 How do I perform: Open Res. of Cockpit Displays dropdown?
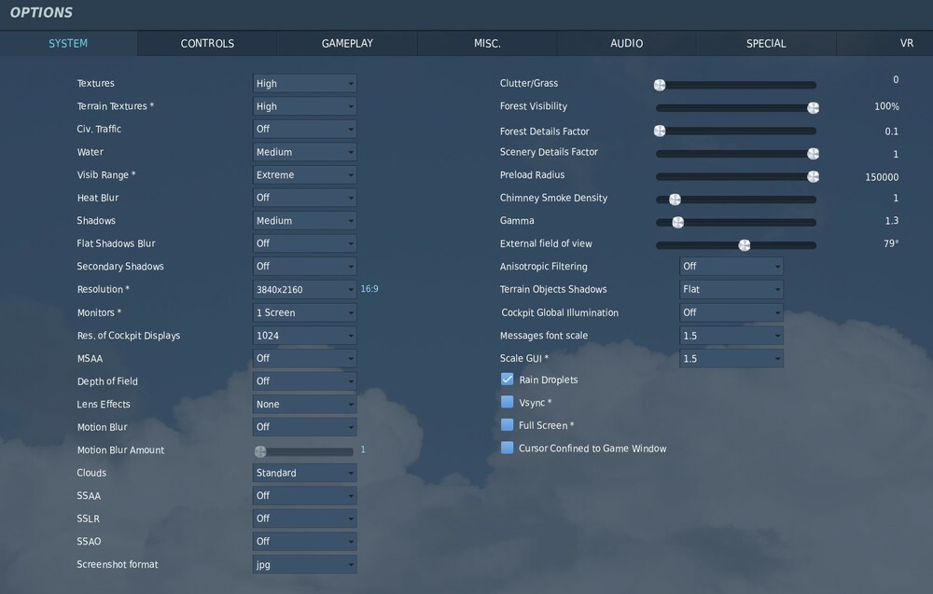[305, 336]
